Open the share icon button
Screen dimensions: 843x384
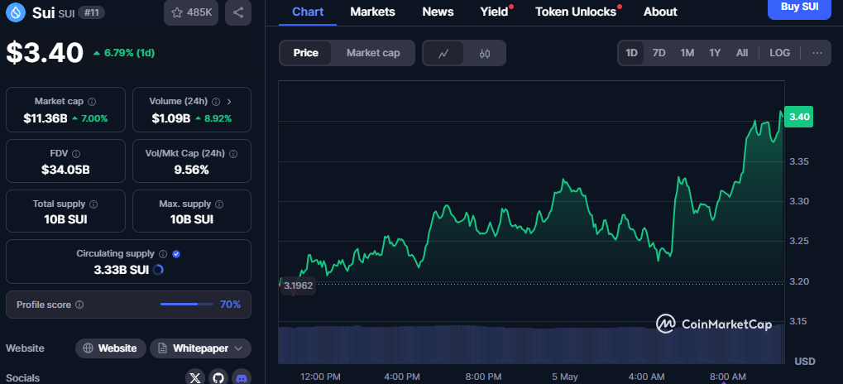pos(238,12)
